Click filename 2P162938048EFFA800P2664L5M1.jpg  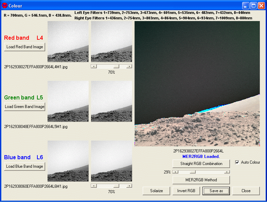(x=36, y=127)
